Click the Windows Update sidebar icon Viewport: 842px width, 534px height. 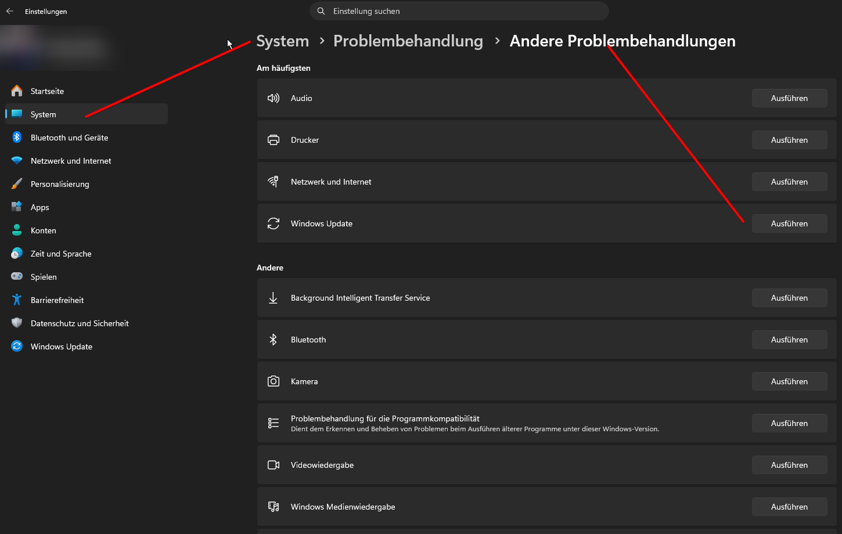tap(17, 347)
